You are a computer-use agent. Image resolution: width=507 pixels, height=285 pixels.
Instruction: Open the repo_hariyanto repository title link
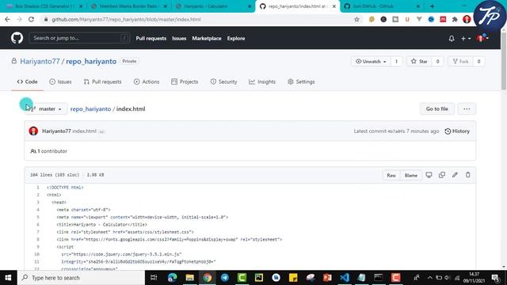[x=91, y=62]
